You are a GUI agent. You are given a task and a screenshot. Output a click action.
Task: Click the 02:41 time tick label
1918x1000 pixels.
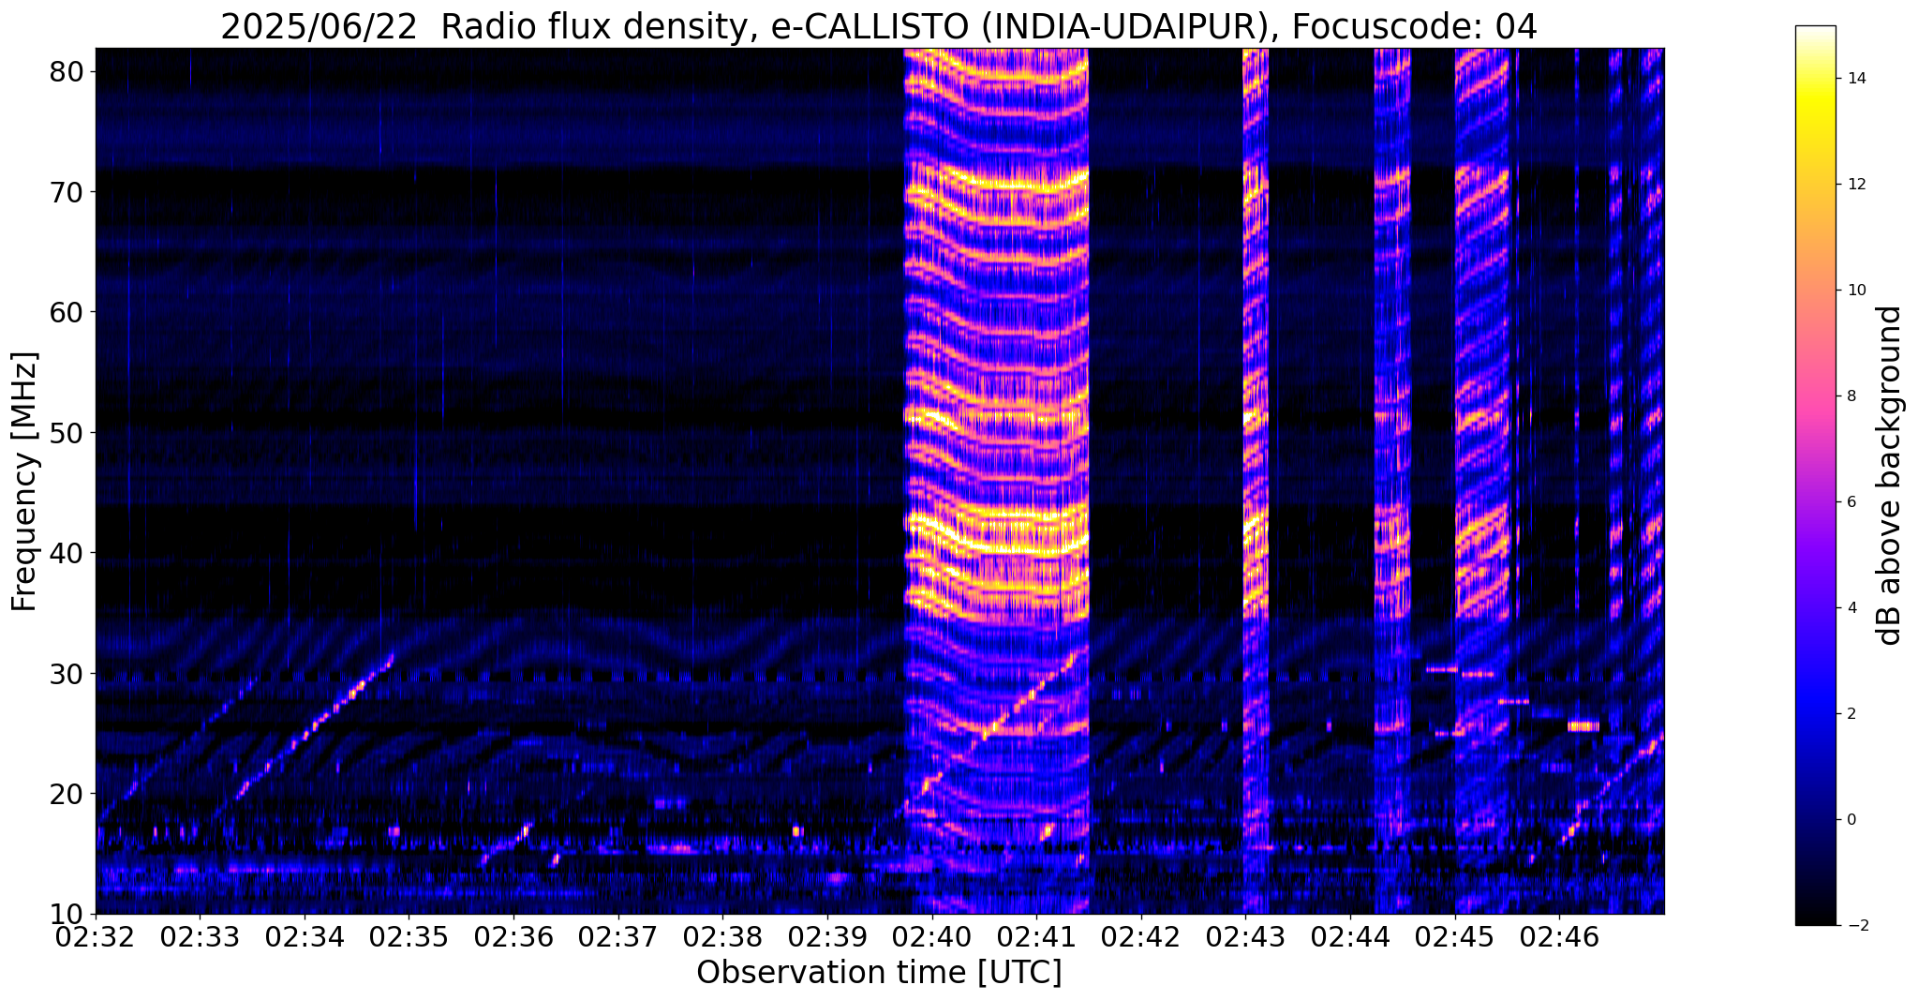click(1036, 936)
